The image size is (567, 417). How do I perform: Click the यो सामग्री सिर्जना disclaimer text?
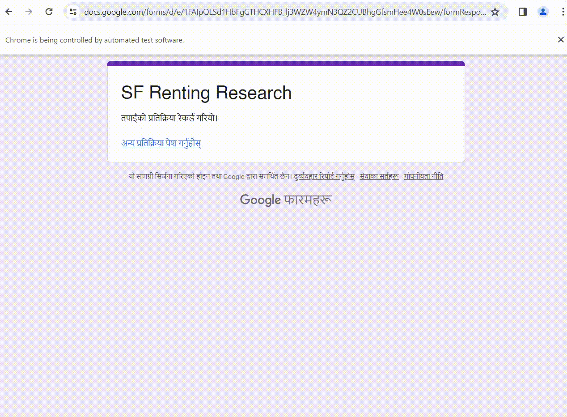[x=210, y=176]
